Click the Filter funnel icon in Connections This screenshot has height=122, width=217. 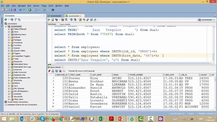click(x=16, y=20)
